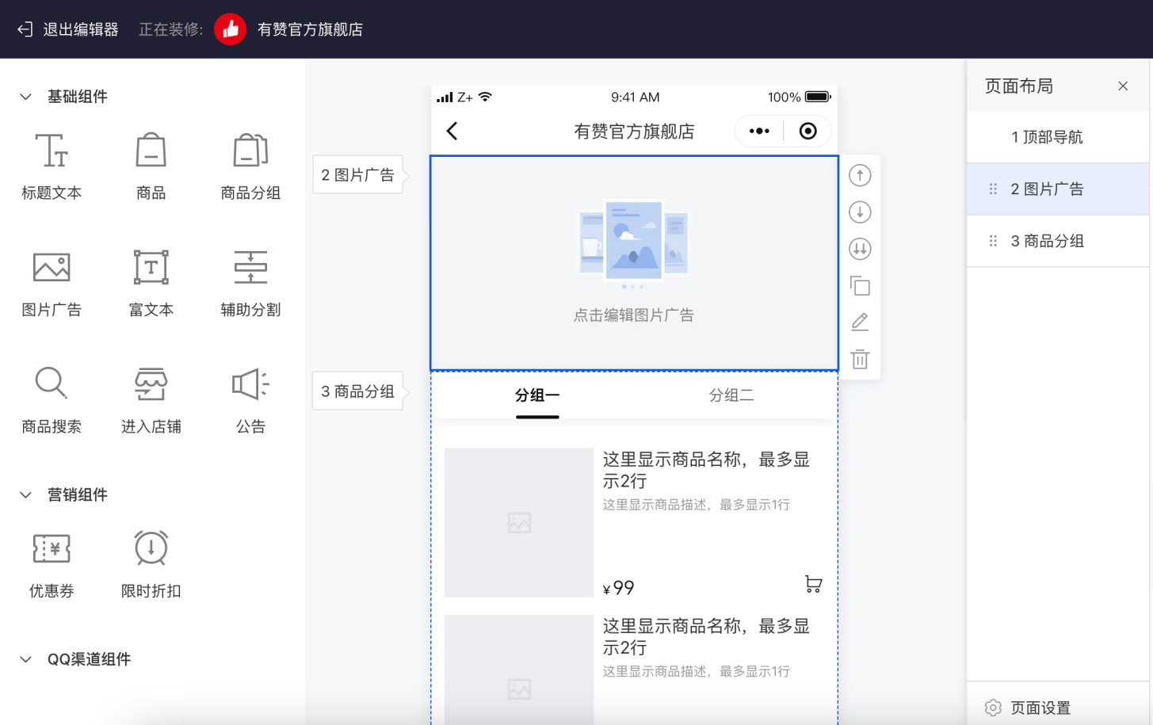Close the 页面布局 panel
This screenshot has height=725, width=1153.
(1123, 86)
